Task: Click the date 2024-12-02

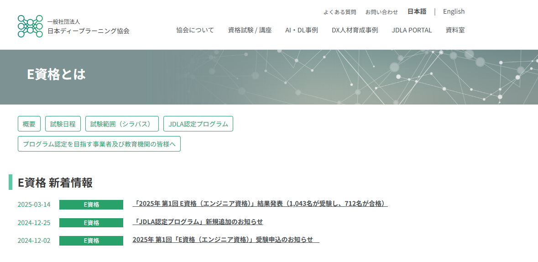Action: pyautogui.click(x=34, y=241)
